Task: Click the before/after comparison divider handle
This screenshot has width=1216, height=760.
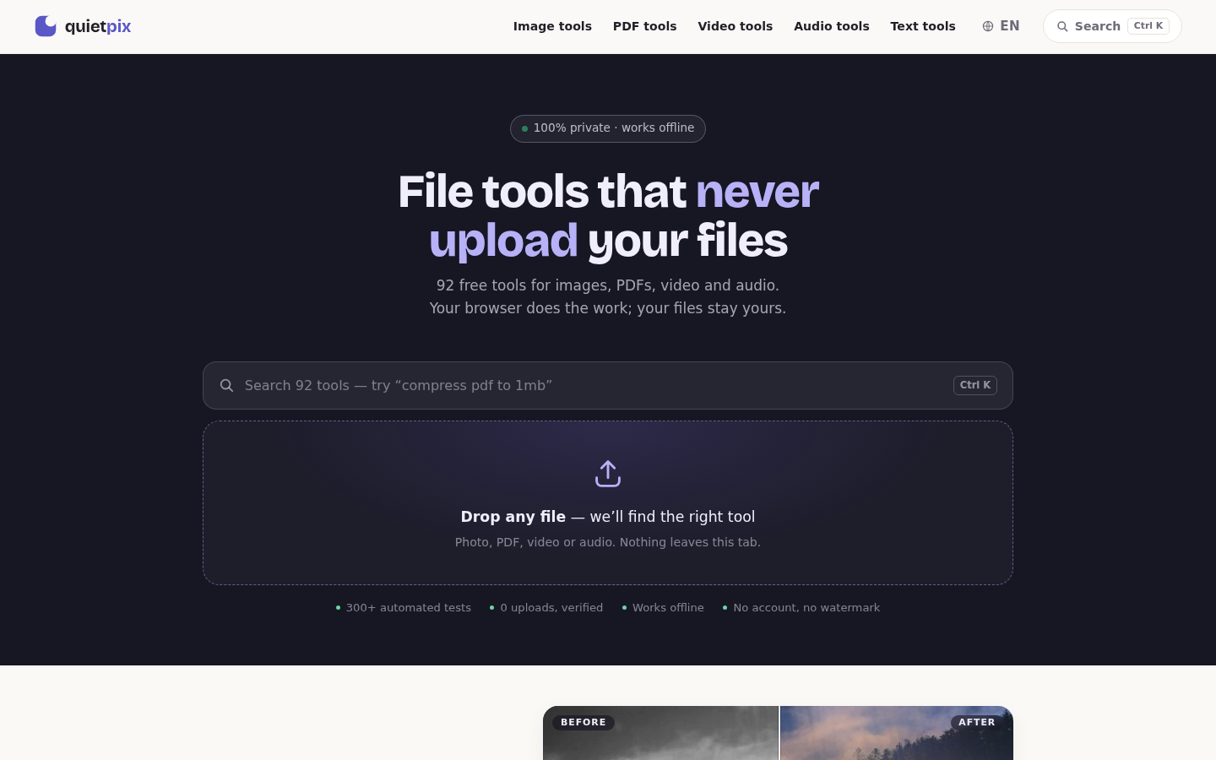Action: [779, 733]
